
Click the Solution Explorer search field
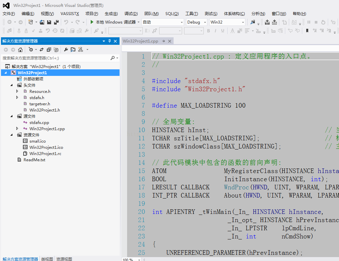56,58
